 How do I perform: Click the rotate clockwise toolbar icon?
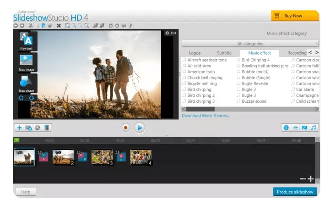(x=117, y=26)
